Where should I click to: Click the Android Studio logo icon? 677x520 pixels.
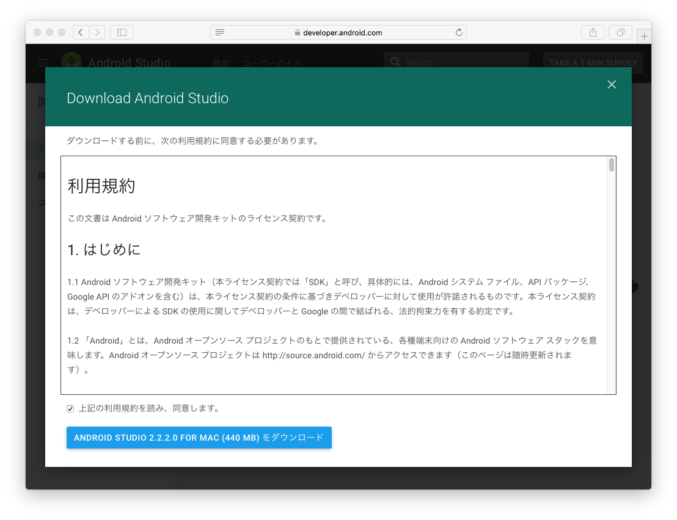[71, 60]
